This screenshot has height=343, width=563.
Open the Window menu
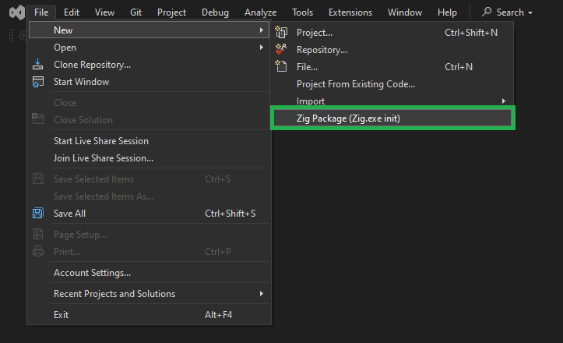(x=405, y=12)
